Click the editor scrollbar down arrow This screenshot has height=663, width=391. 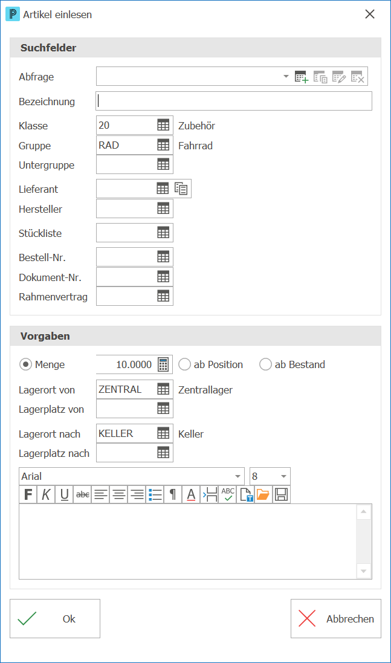coord(364,571)
